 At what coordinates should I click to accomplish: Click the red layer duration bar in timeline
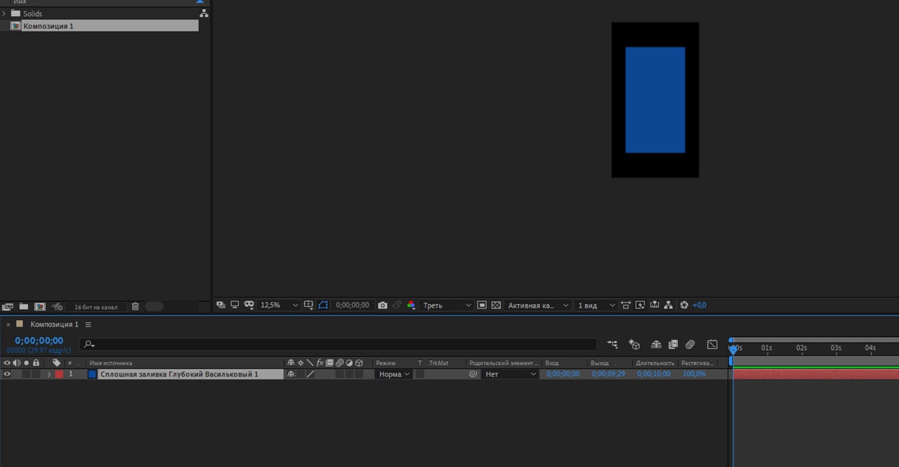[x=816, y=374]
